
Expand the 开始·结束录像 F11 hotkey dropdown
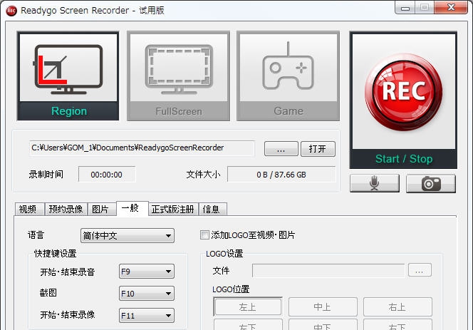click(x=147, y=314)
